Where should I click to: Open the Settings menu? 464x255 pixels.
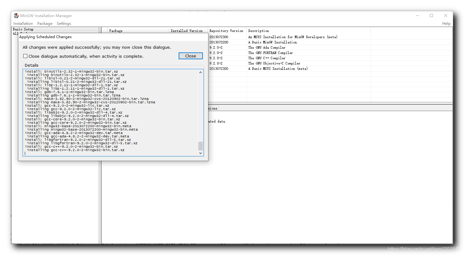coord(64,24)
